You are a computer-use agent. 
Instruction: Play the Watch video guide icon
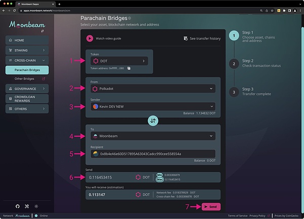(x=90, y=38)
